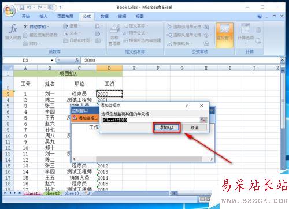Click the 插入函数 fx ribbon icon
This screenshot has height=209, width=289.
pos(13,32)
